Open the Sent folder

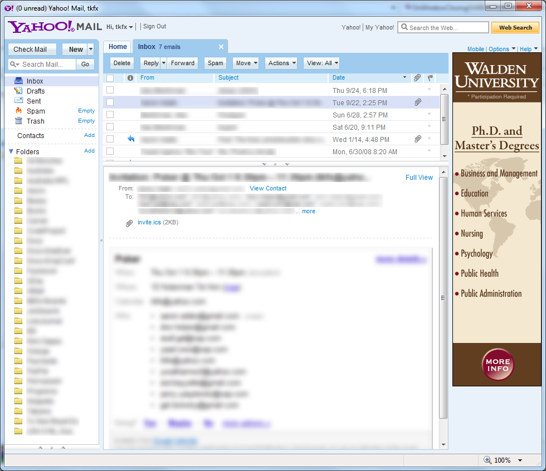(x=34, y=101)
